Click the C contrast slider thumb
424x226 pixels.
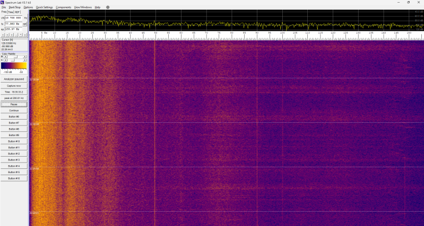pyautogui.click(x=13, y=60)
